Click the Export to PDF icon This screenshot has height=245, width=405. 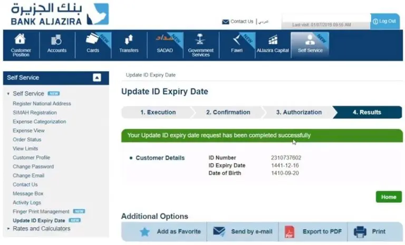290,232
